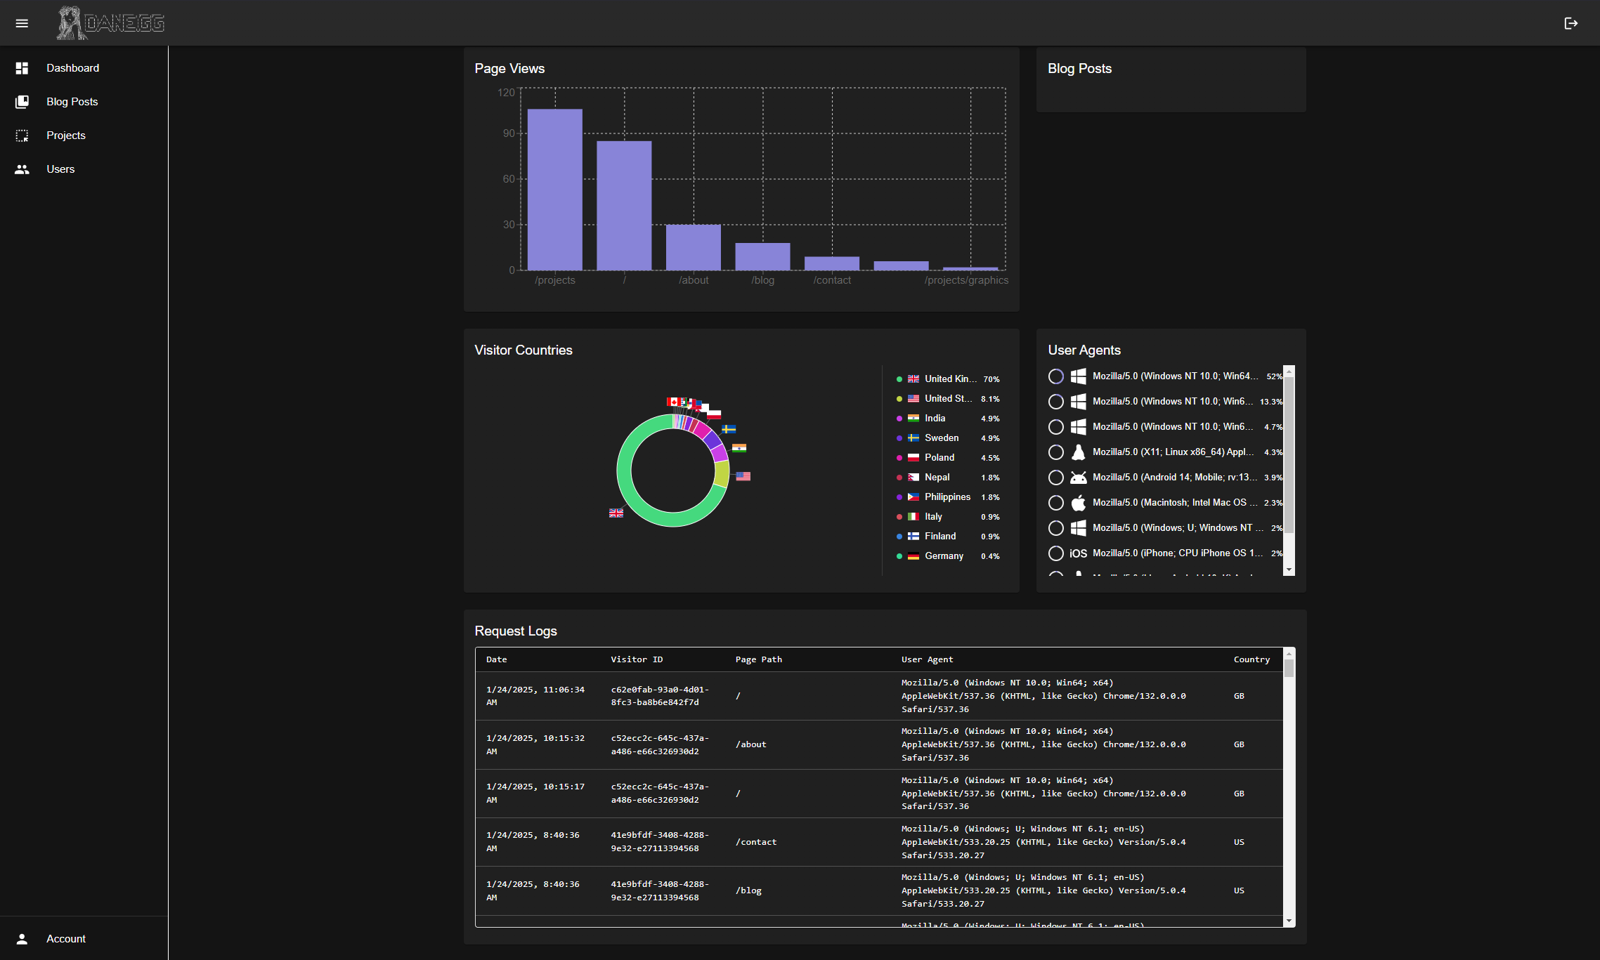Click Country column header in logs
Screen dimensions: 1600x960
tap(1251, 659)
